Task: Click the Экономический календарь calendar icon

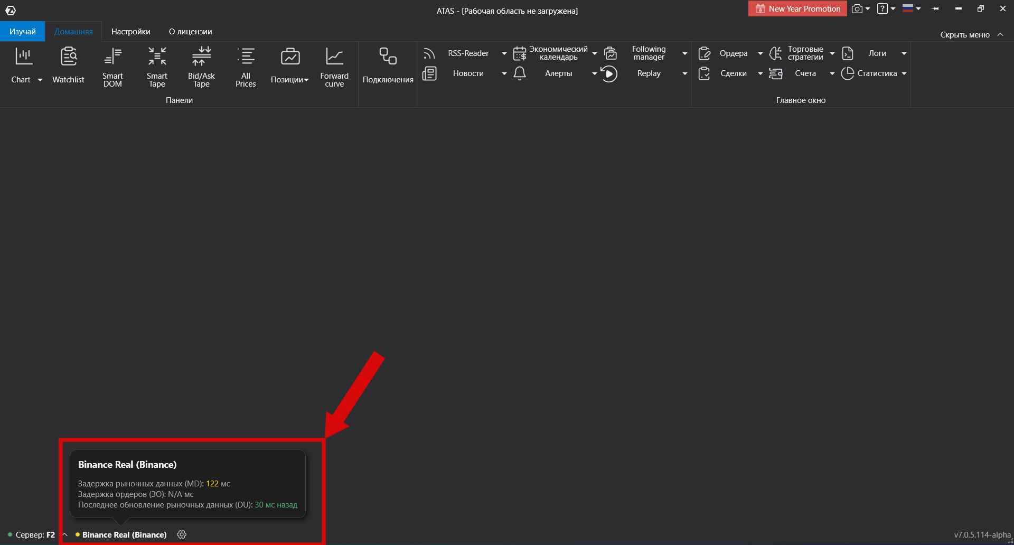Action: [x=520, y=53]
